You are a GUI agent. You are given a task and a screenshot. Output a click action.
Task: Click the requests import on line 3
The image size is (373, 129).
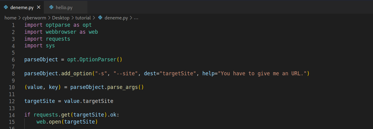(x=58, y=39)
